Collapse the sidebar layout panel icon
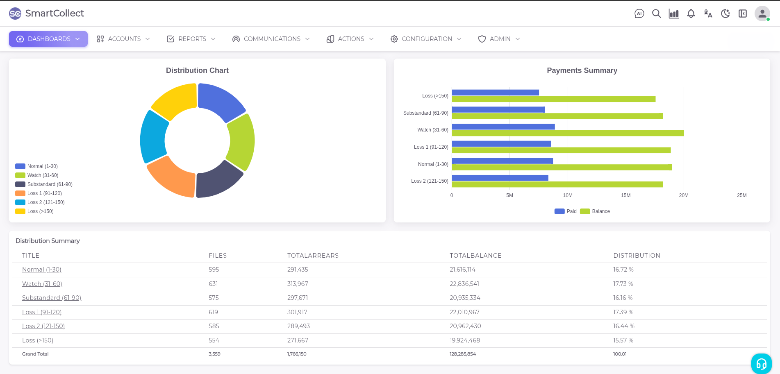The image size is (780, 374). point(742,14)
